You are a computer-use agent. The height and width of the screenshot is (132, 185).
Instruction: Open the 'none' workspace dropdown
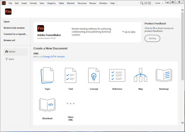[x=159, y=3]
